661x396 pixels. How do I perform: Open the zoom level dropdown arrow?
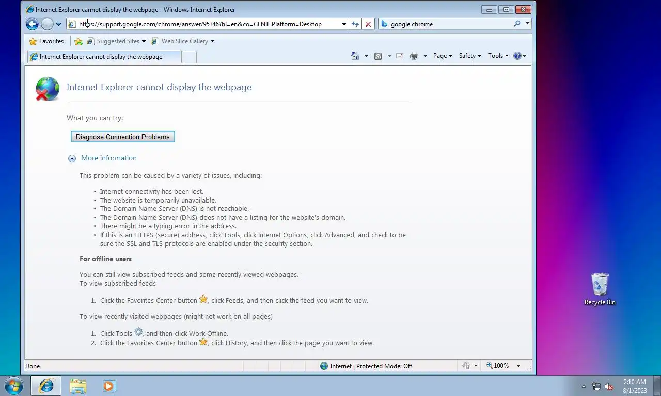click(x=518, y=366)
